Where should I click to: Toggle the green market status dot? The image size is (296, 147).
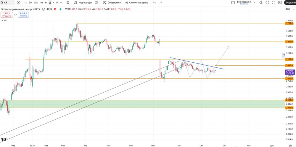click(x=61, y=9)
